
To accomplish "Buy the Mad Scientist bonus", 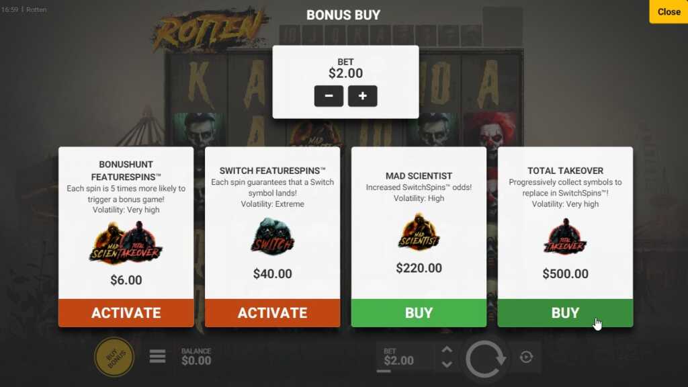I will [419, 313].
